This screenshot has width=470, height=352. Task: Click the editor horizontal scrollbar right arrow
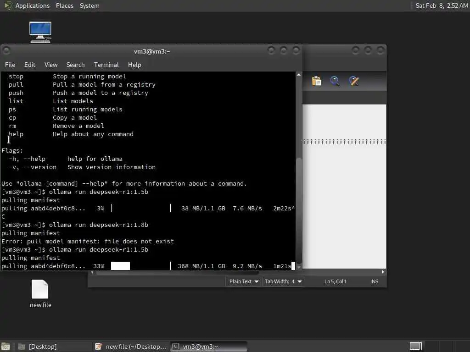point(383,272)
